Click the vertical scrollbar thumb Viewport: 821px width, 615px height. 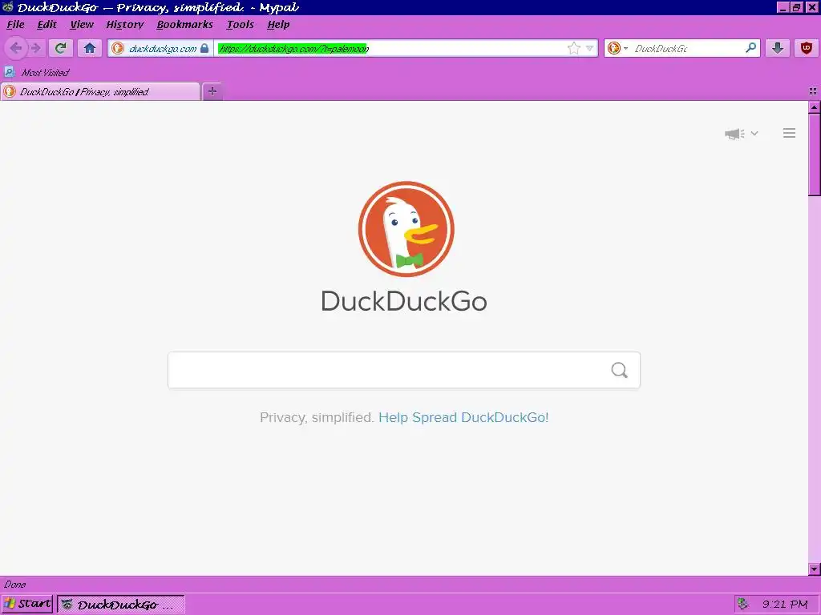pyautogui.click(x=815, y=155)
